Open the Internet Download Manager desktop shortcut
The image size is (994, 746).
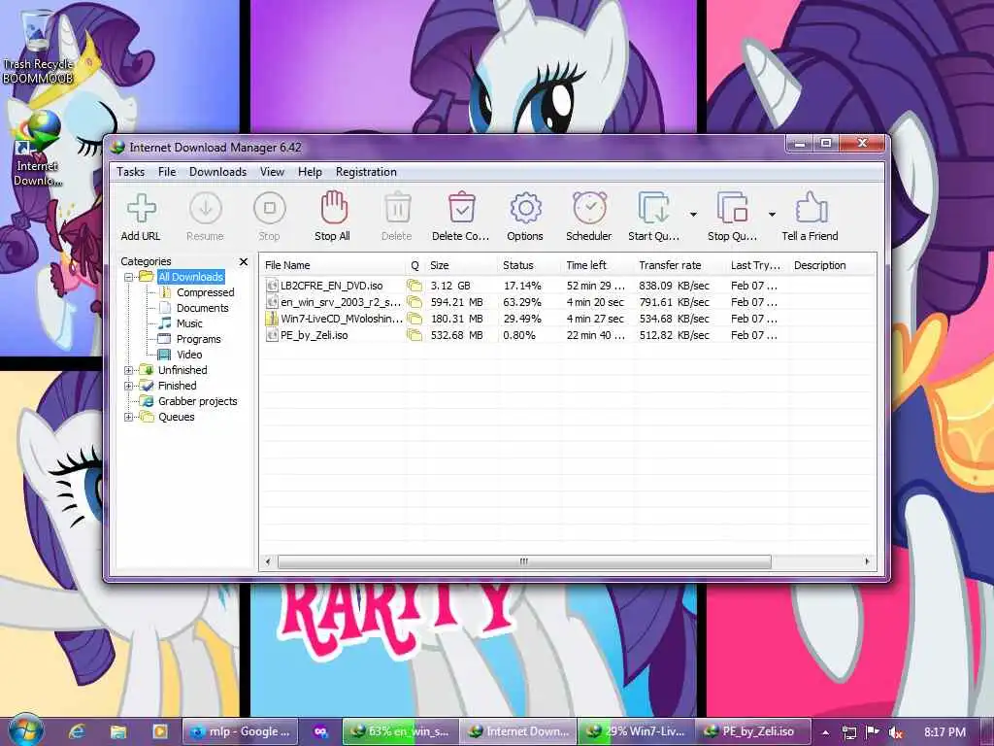point(38,149)
